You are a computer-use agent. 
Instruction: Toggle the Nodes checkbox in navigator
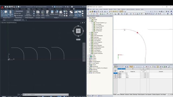(91, 19)
